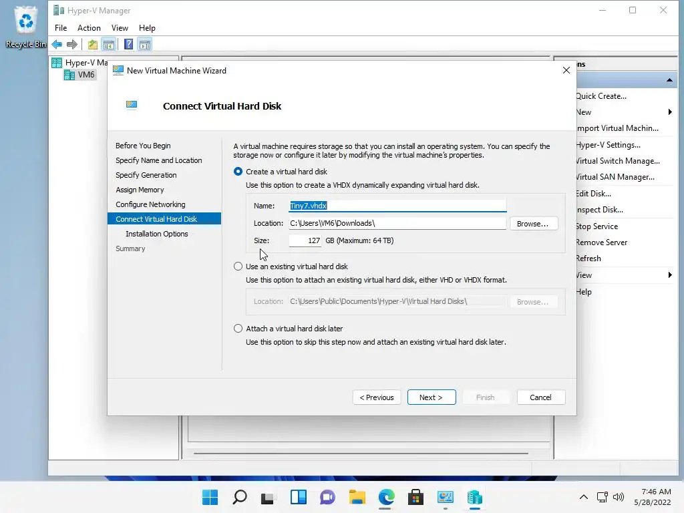Viewport: 684px width, 513px height.
Task: Open the Chat app on taskbar
Action: 327,497
